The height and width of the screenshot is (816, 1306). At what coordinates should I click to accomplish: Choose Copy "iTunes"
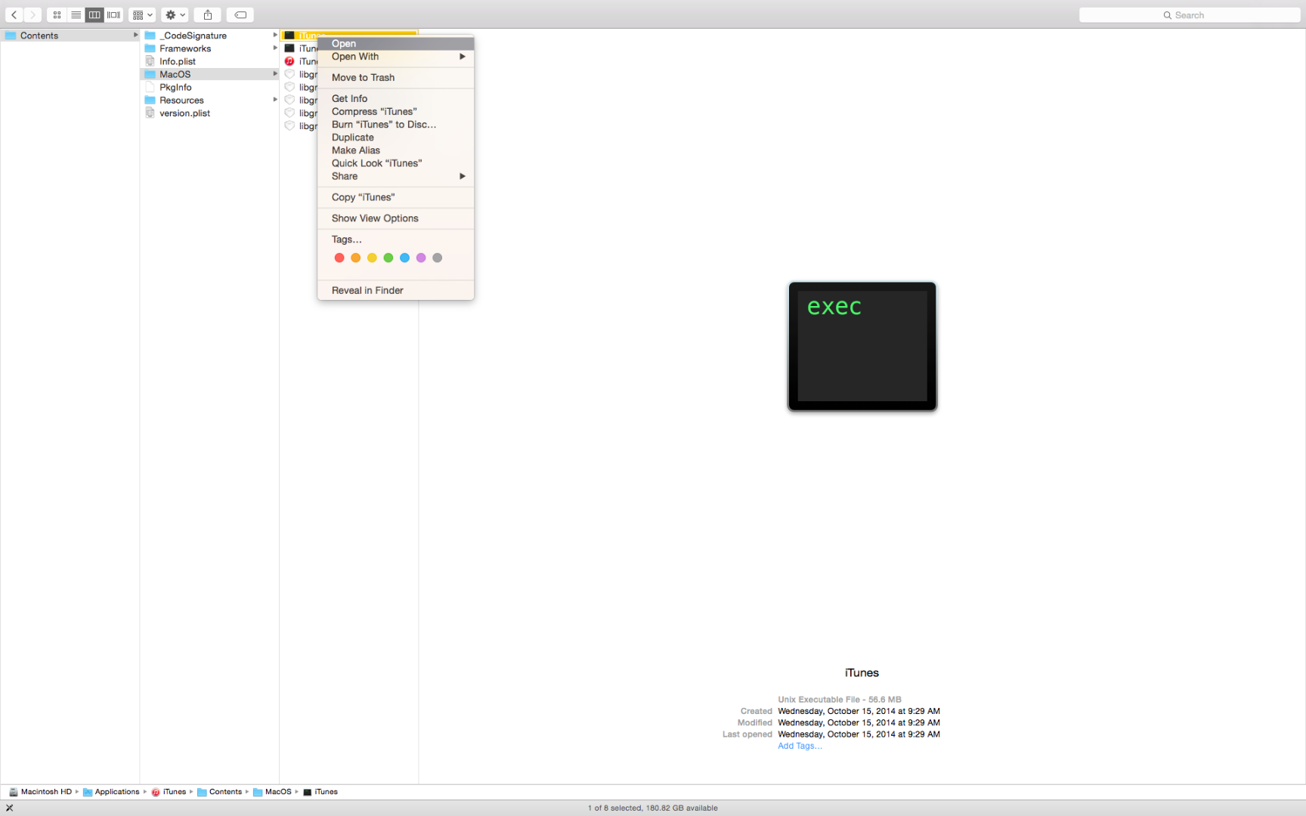click(x=395, y=197)
